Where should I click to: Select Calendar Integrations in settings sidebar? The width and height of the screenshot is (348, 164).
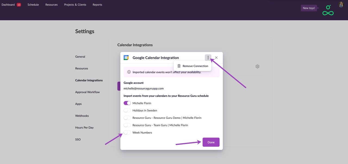pyautogui.click(x=89, y=80)
